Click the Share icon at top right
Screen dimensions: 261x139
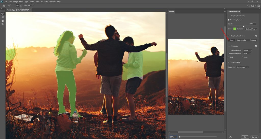(x=258, y=6)
